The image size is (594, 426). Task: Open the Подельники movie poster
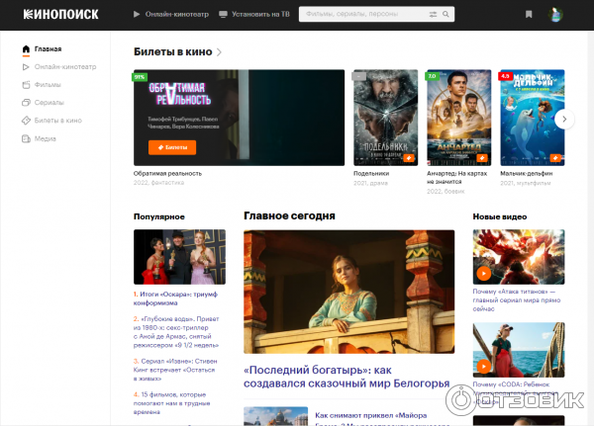click(385, 117)
